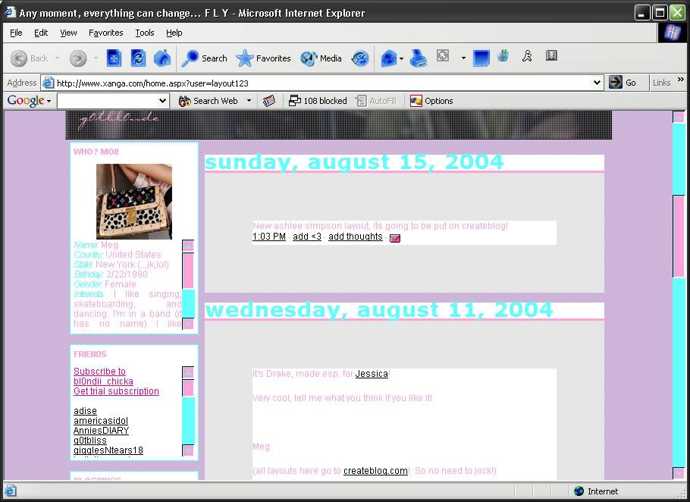Go back with the Back button
The width and height of the screenshot is (690, 502).
tap(29, 58)
